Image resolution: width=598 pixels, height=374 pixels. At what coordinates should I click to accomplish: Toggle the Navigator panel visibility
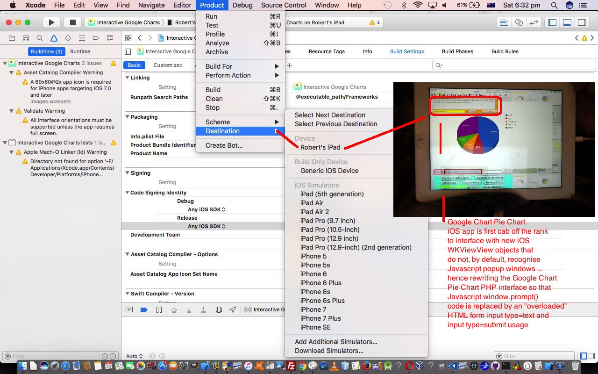(x=552, y=22)
